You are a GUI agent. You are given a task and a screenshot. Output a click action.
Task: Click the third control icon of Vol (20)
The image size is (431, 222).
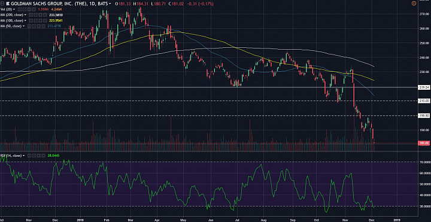pos(29,9)
